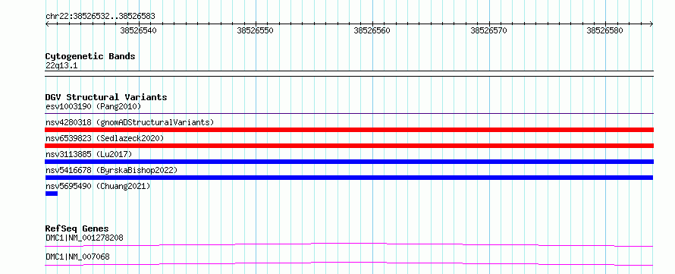Click the thin purple esv1003190 variant line

(349, 114)
